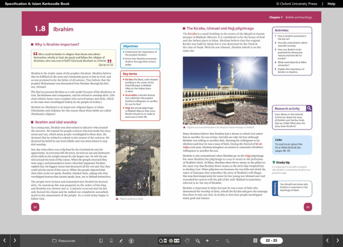Image resolution: width=343 pixels, height=247 pixels.
Task: Go to next page using right toolbar arrow
Action: point(338,240)
